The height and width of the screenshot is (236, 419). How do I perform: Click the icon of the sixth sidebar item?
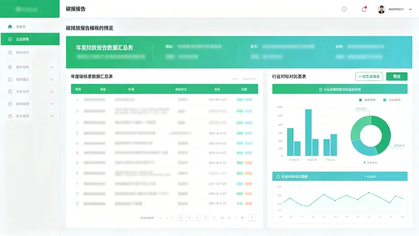tap(10, 91)
